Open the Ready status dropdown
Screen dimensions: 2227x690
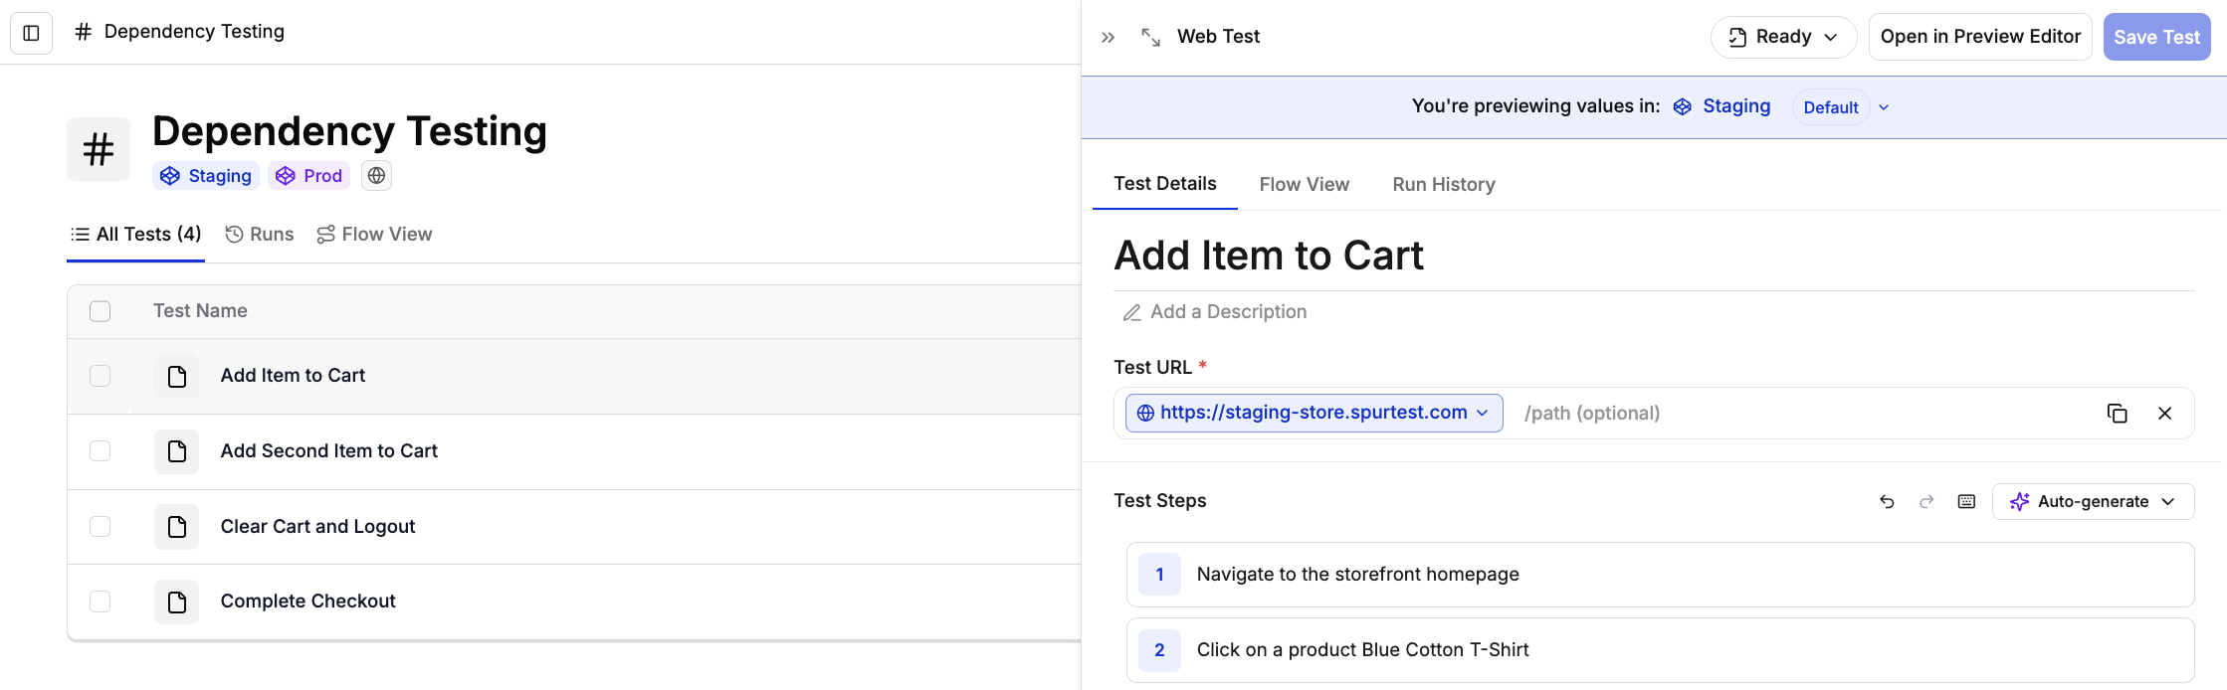1783,38
